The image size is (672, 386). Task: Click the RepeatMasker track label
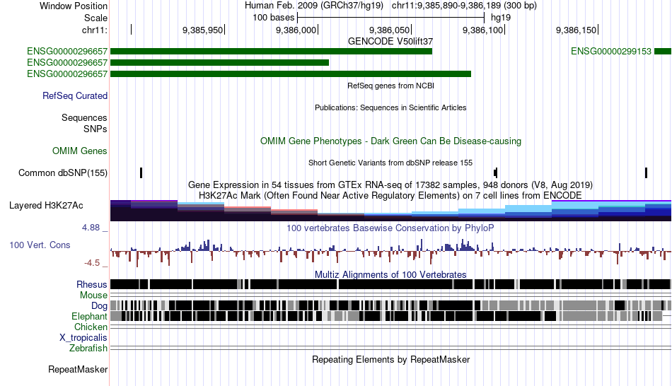click(x=78, y=369)
